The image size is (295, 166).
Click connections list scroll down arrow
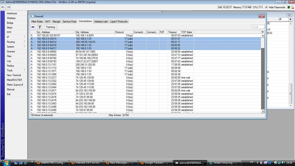point(263,111)
